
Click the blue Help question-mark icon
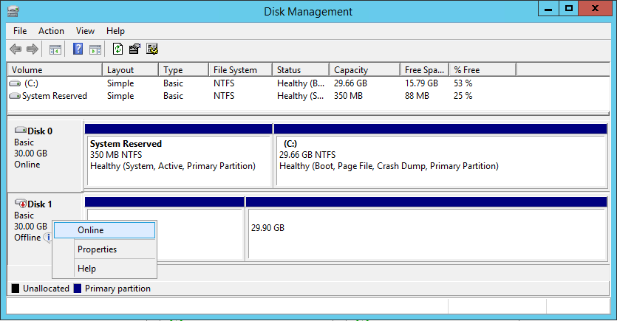click(x=78, y=49)
